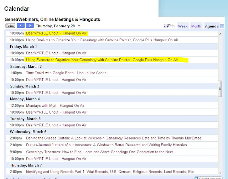This screenshot has width=228, height=179.
Task: Click the Today button
Action: click(x=10, y=26)
